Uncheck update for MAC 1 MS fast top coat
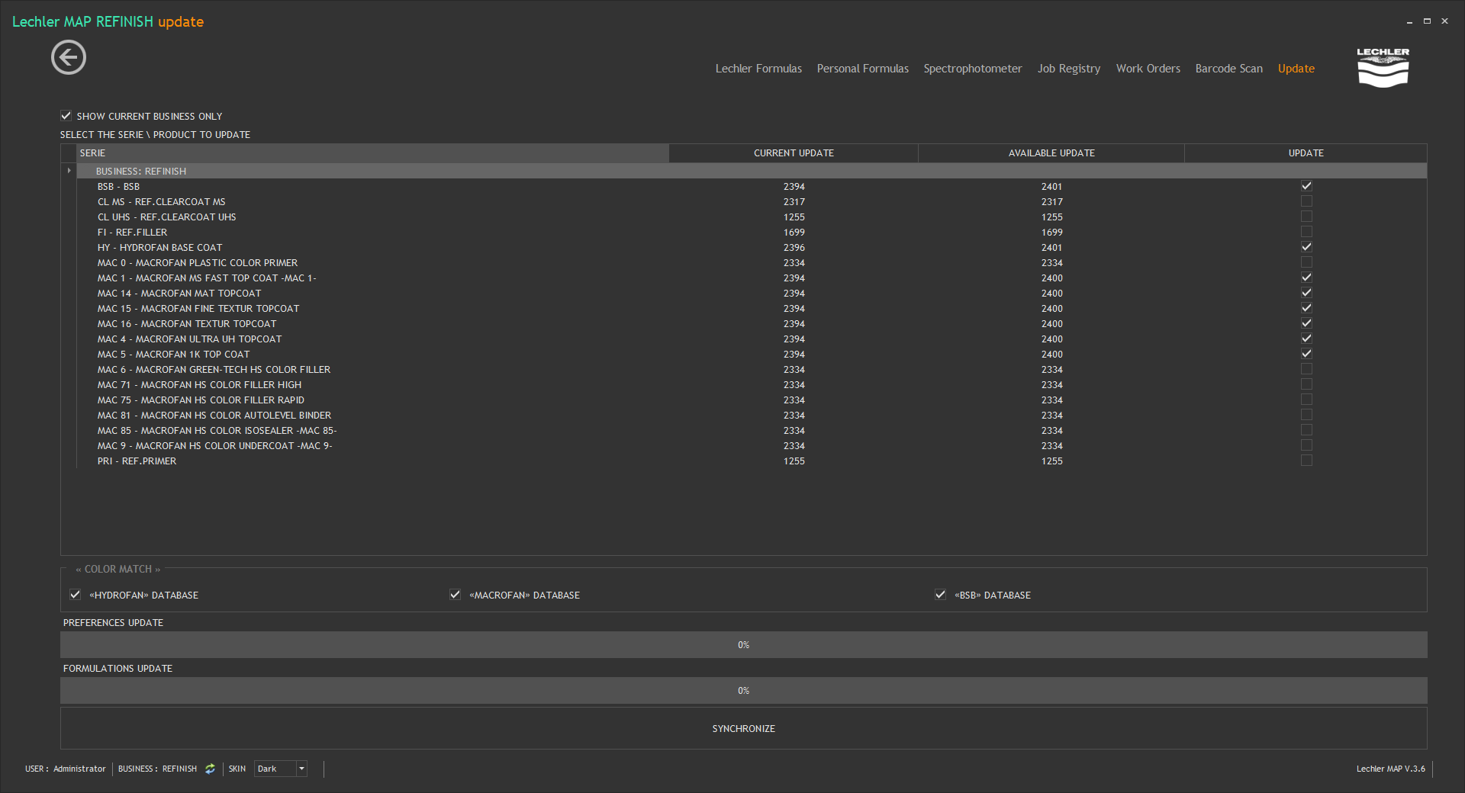 pos(1306,278)
